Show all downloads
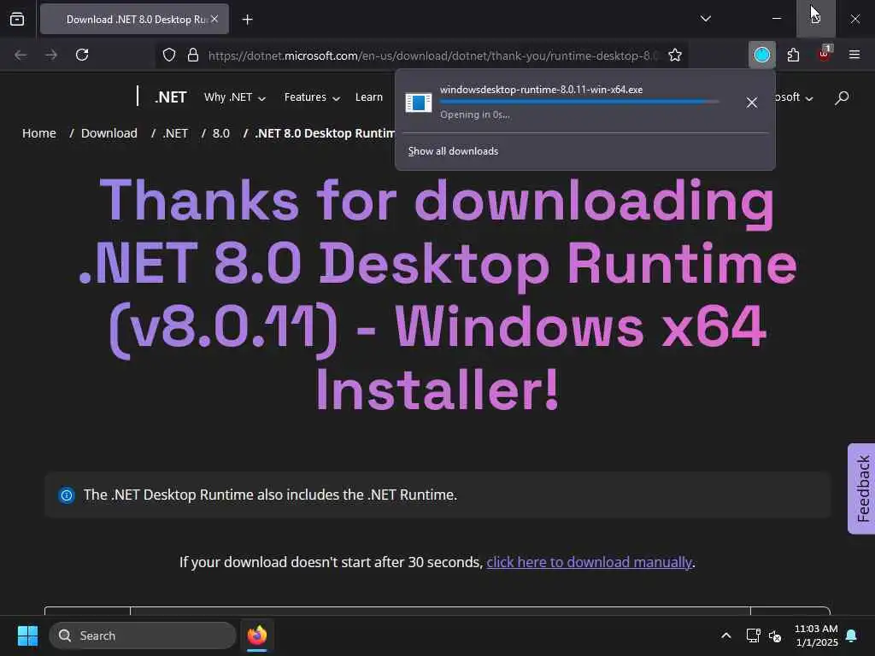This screenshot has height=656, width=875. pyautogui.click(x=453, y=151)
